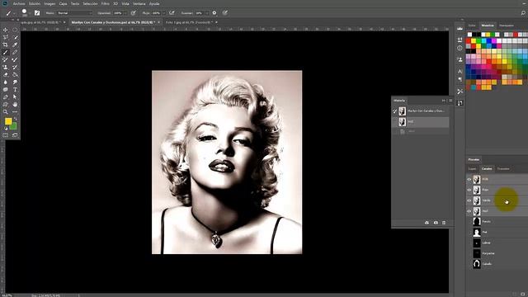Select the Move tool
The image size is (528, 297).
6,30
